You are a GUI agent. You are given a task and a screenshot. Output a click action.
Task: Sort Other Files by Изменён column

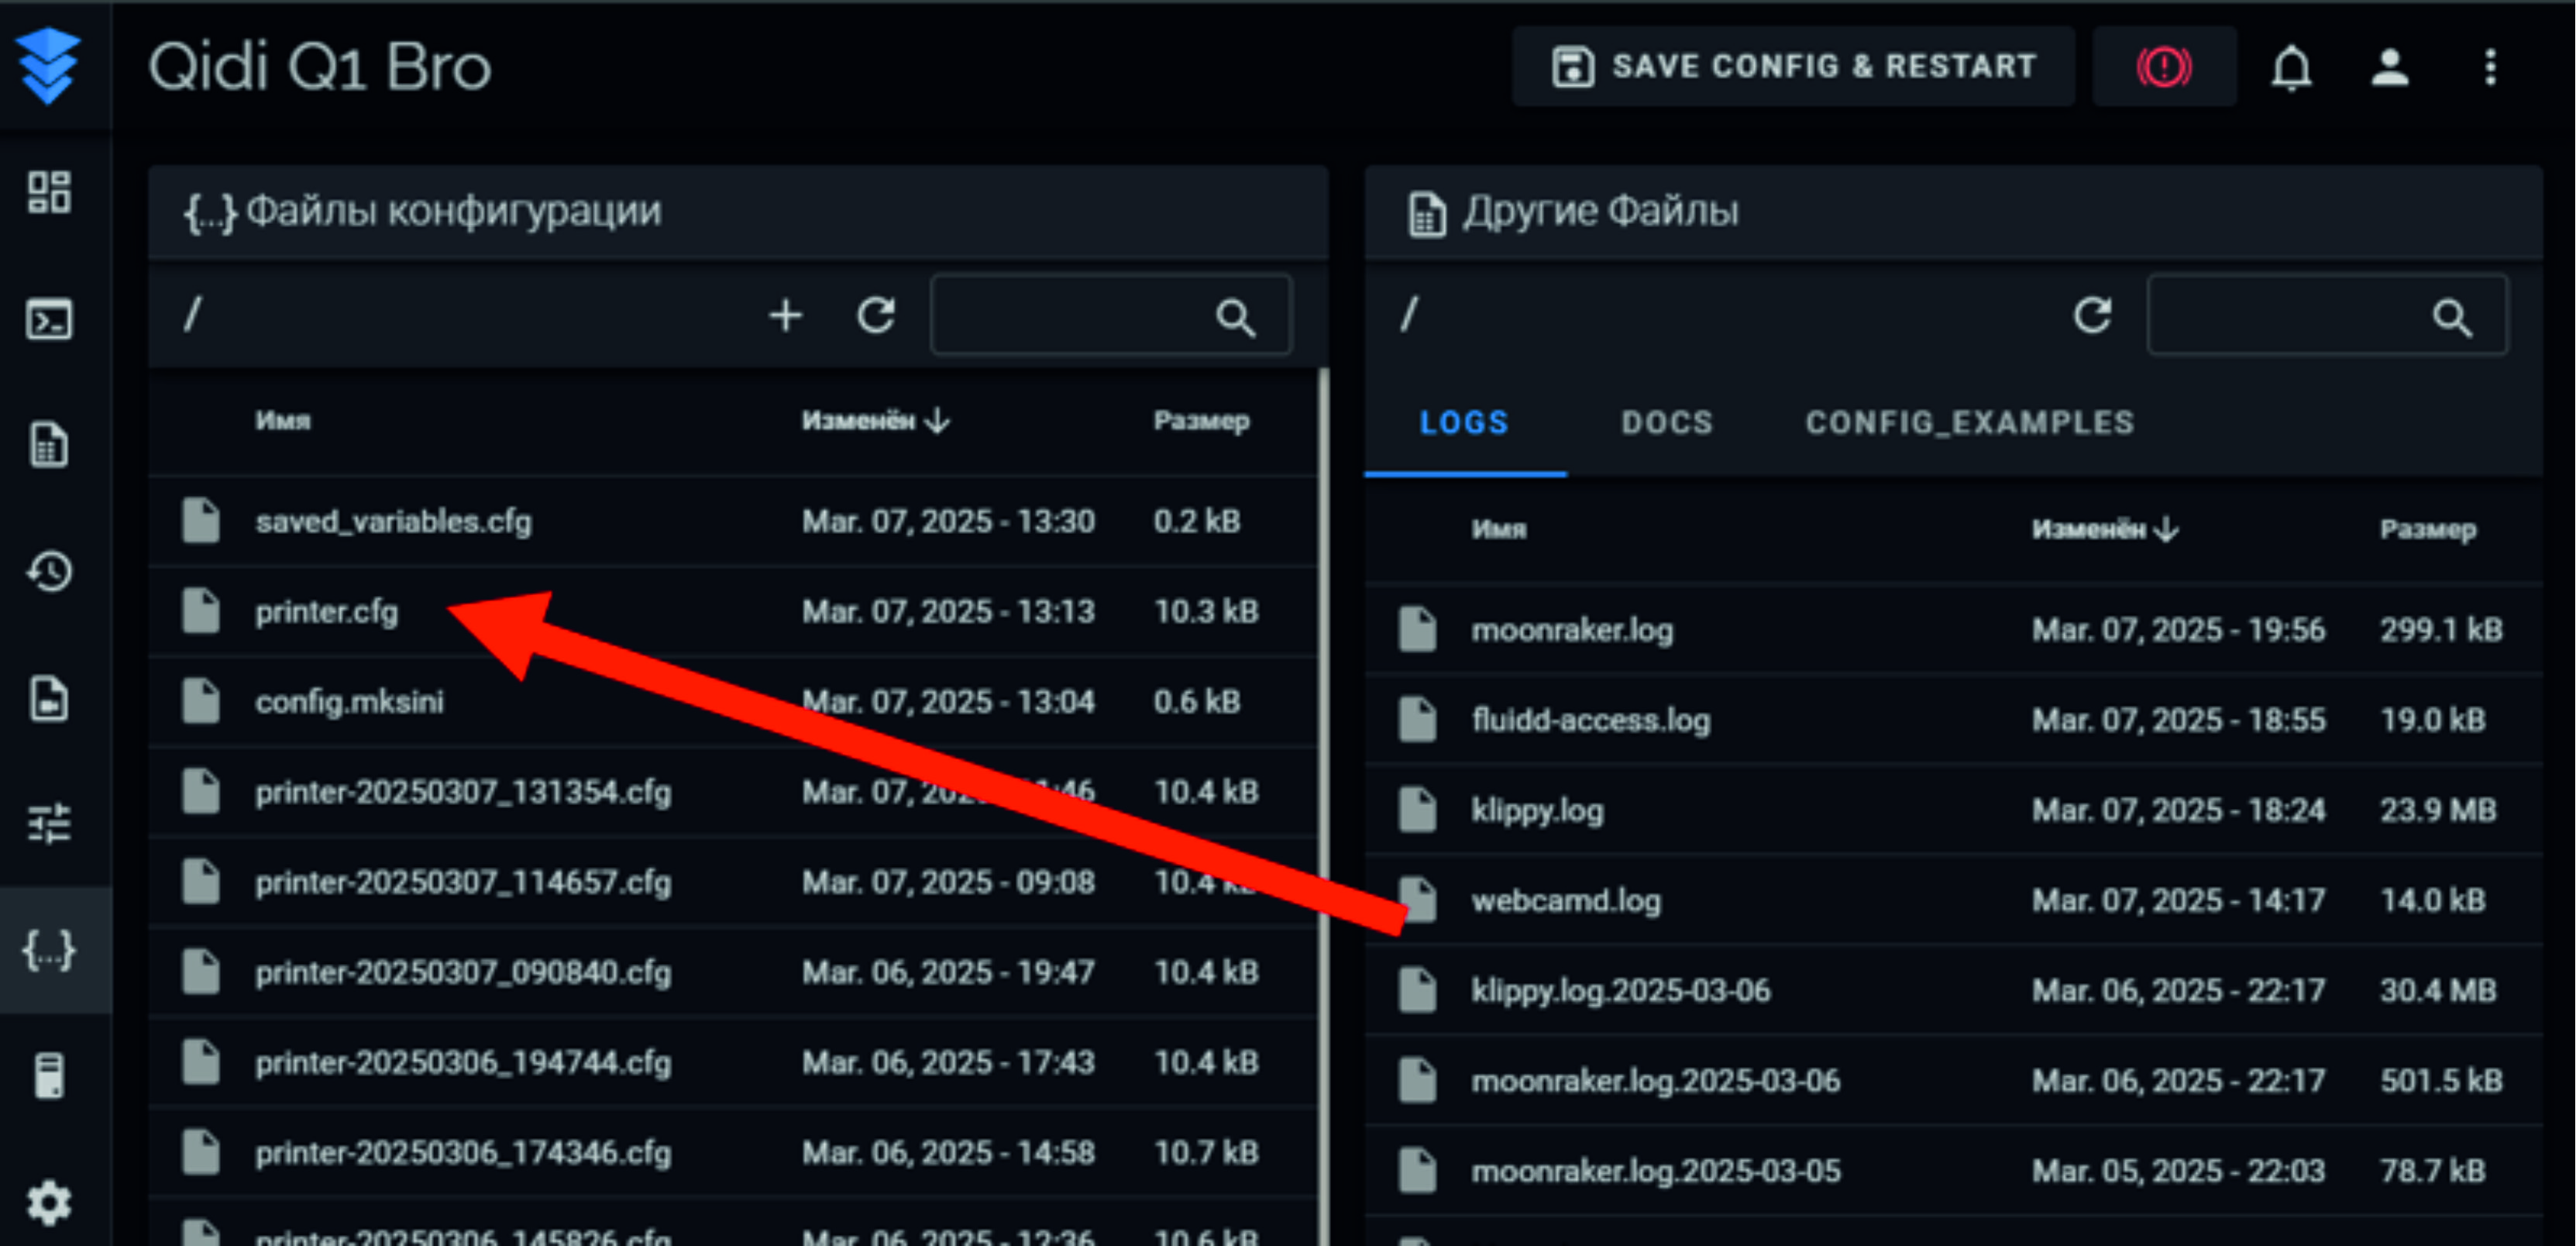pos(2105,529)
